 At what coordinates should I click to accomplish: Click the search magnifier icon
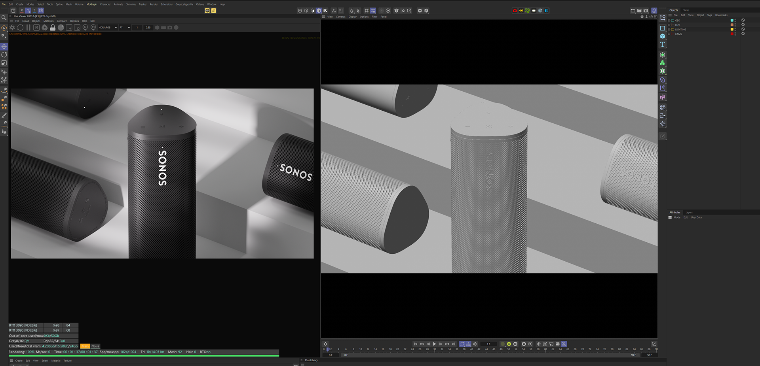coord(4,18)
